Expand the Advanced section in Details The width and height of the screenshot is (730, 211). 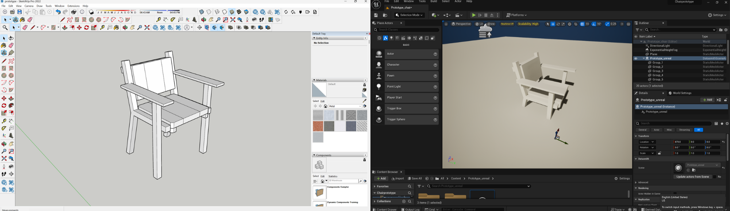tap(636, 183)
